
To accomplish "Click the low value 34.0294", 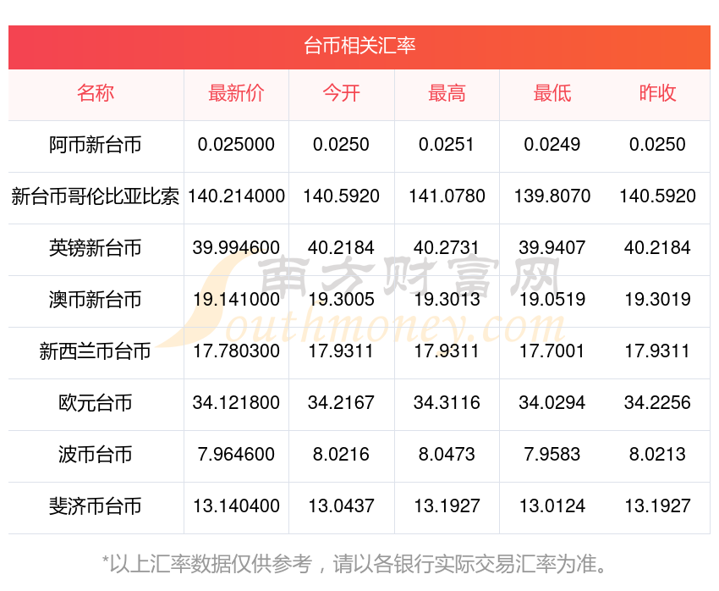I will point(552,403).
